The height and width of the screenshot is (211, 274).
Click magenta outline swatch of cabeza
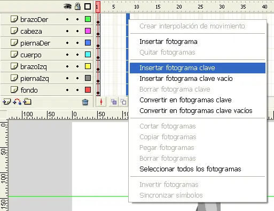point(88,31)
